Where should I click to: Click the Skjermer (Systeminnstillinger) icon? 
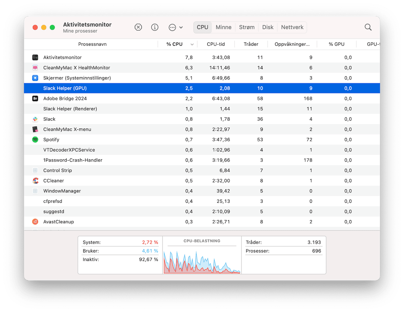coord(35,78)
